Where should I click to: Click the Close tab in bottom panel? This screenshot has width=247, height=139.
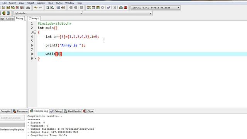[x=88, y=111]
